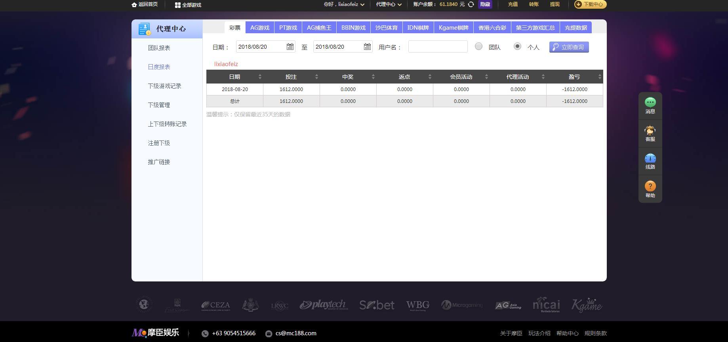
Task: Expand the 代理中心 top dropdown
Action: [400, 5]
